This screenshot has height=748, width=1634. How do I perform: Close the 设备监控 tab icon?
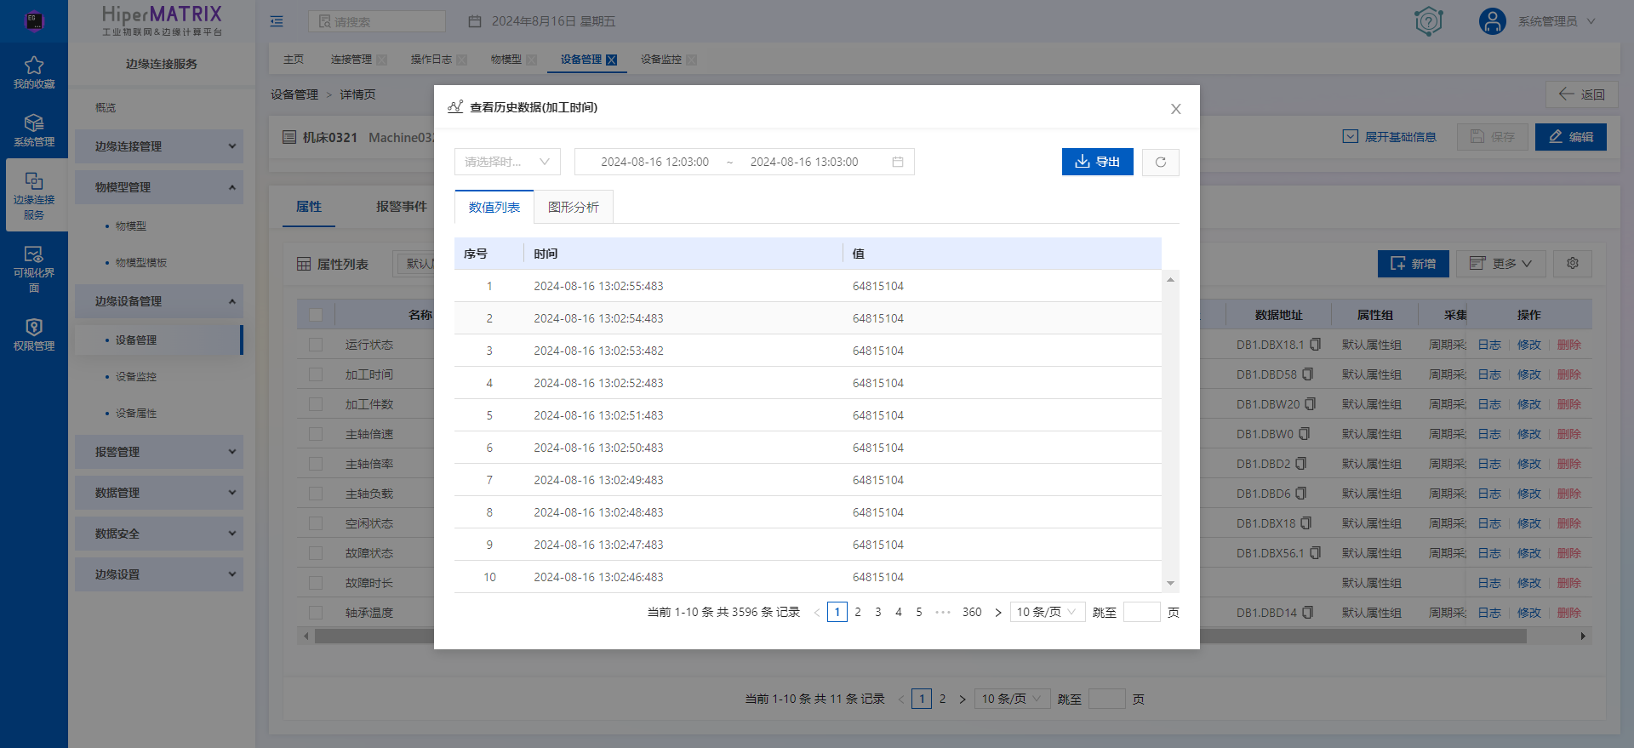click(x=691, y=60)
